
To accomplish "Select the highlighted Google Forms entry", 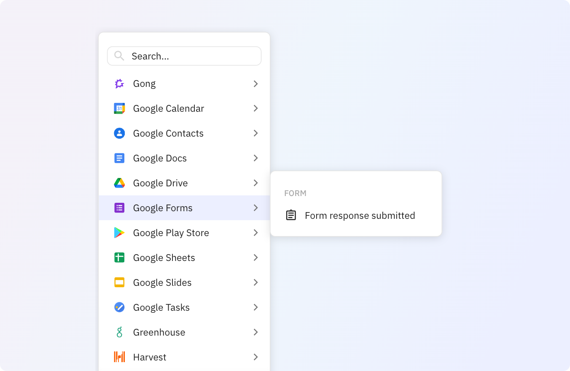I will [x=184, y=208].
